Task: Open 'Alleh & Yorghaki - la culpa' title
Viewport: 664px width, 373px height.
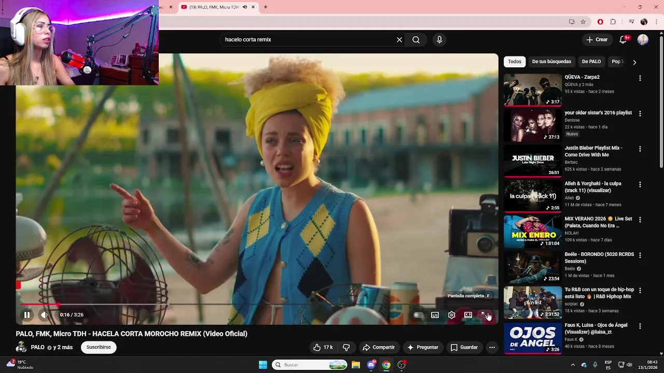Action: (x=593, y=187)
